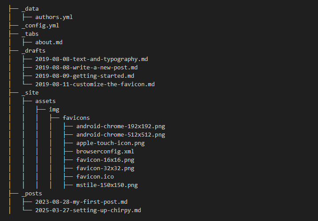Select the _tabs folder
This screenshot has width=318, height=221.
point(30,34)
